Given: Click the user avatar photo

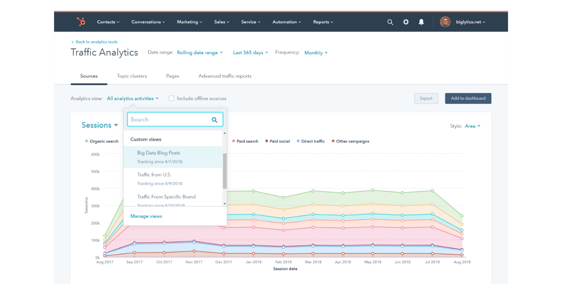Looking at the screenshot, I should pos(445,22).
